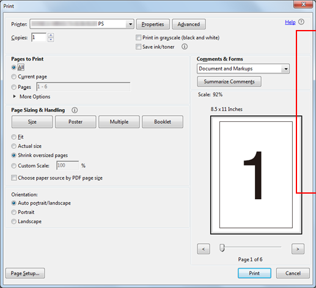Select the Landscape orientation radio button
This screenshot has height=288, width=316.
(x=13, y=221)
